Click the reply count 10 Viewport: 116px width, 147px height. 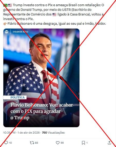tap(10, 143)
